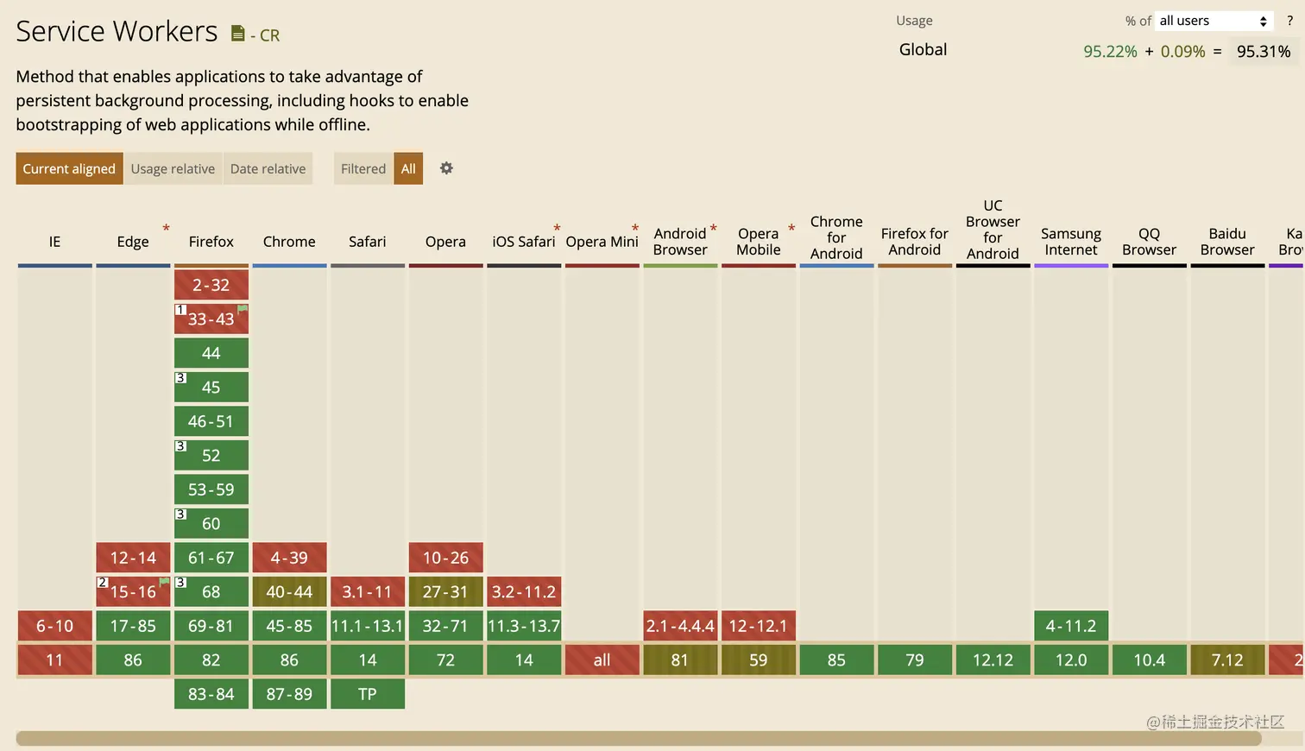Click the IE 6-10 unsupported cell
The height and width of the screenshot is (751, 1305).
[54, 626]
